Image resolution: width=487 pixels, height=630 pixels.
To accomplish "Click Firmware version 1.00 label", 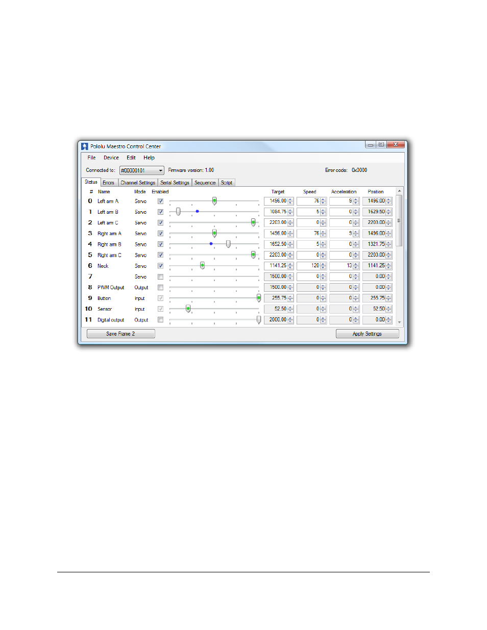I will (191, 170).
